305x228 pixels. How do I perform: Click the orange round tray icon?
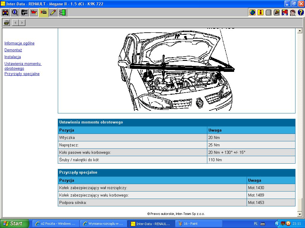pos(288,224)
